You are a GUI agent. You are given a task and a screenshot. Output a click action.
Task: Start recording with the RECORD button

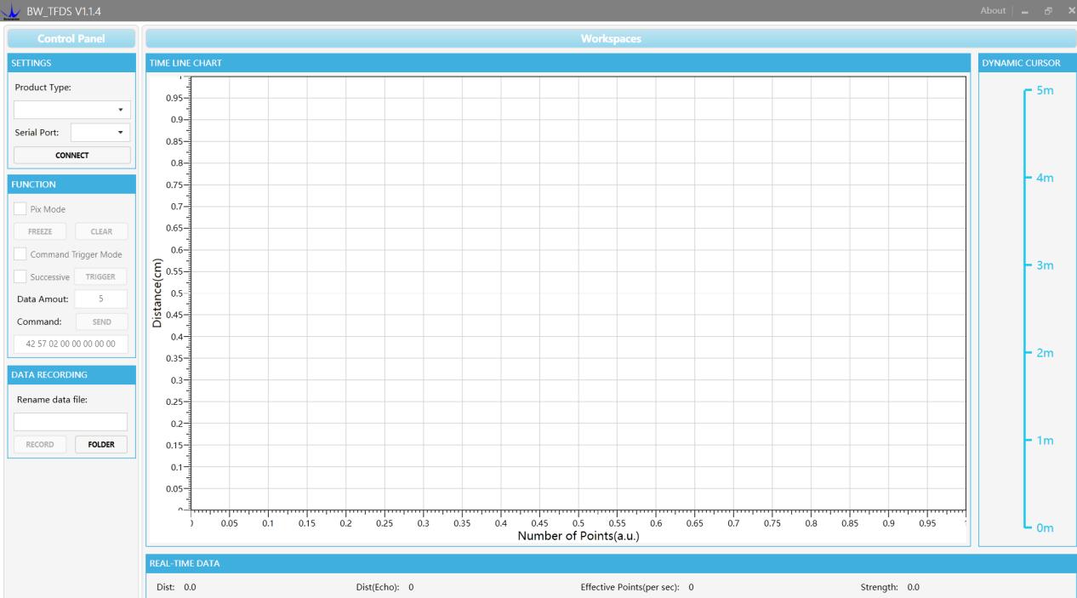(40, 444)
